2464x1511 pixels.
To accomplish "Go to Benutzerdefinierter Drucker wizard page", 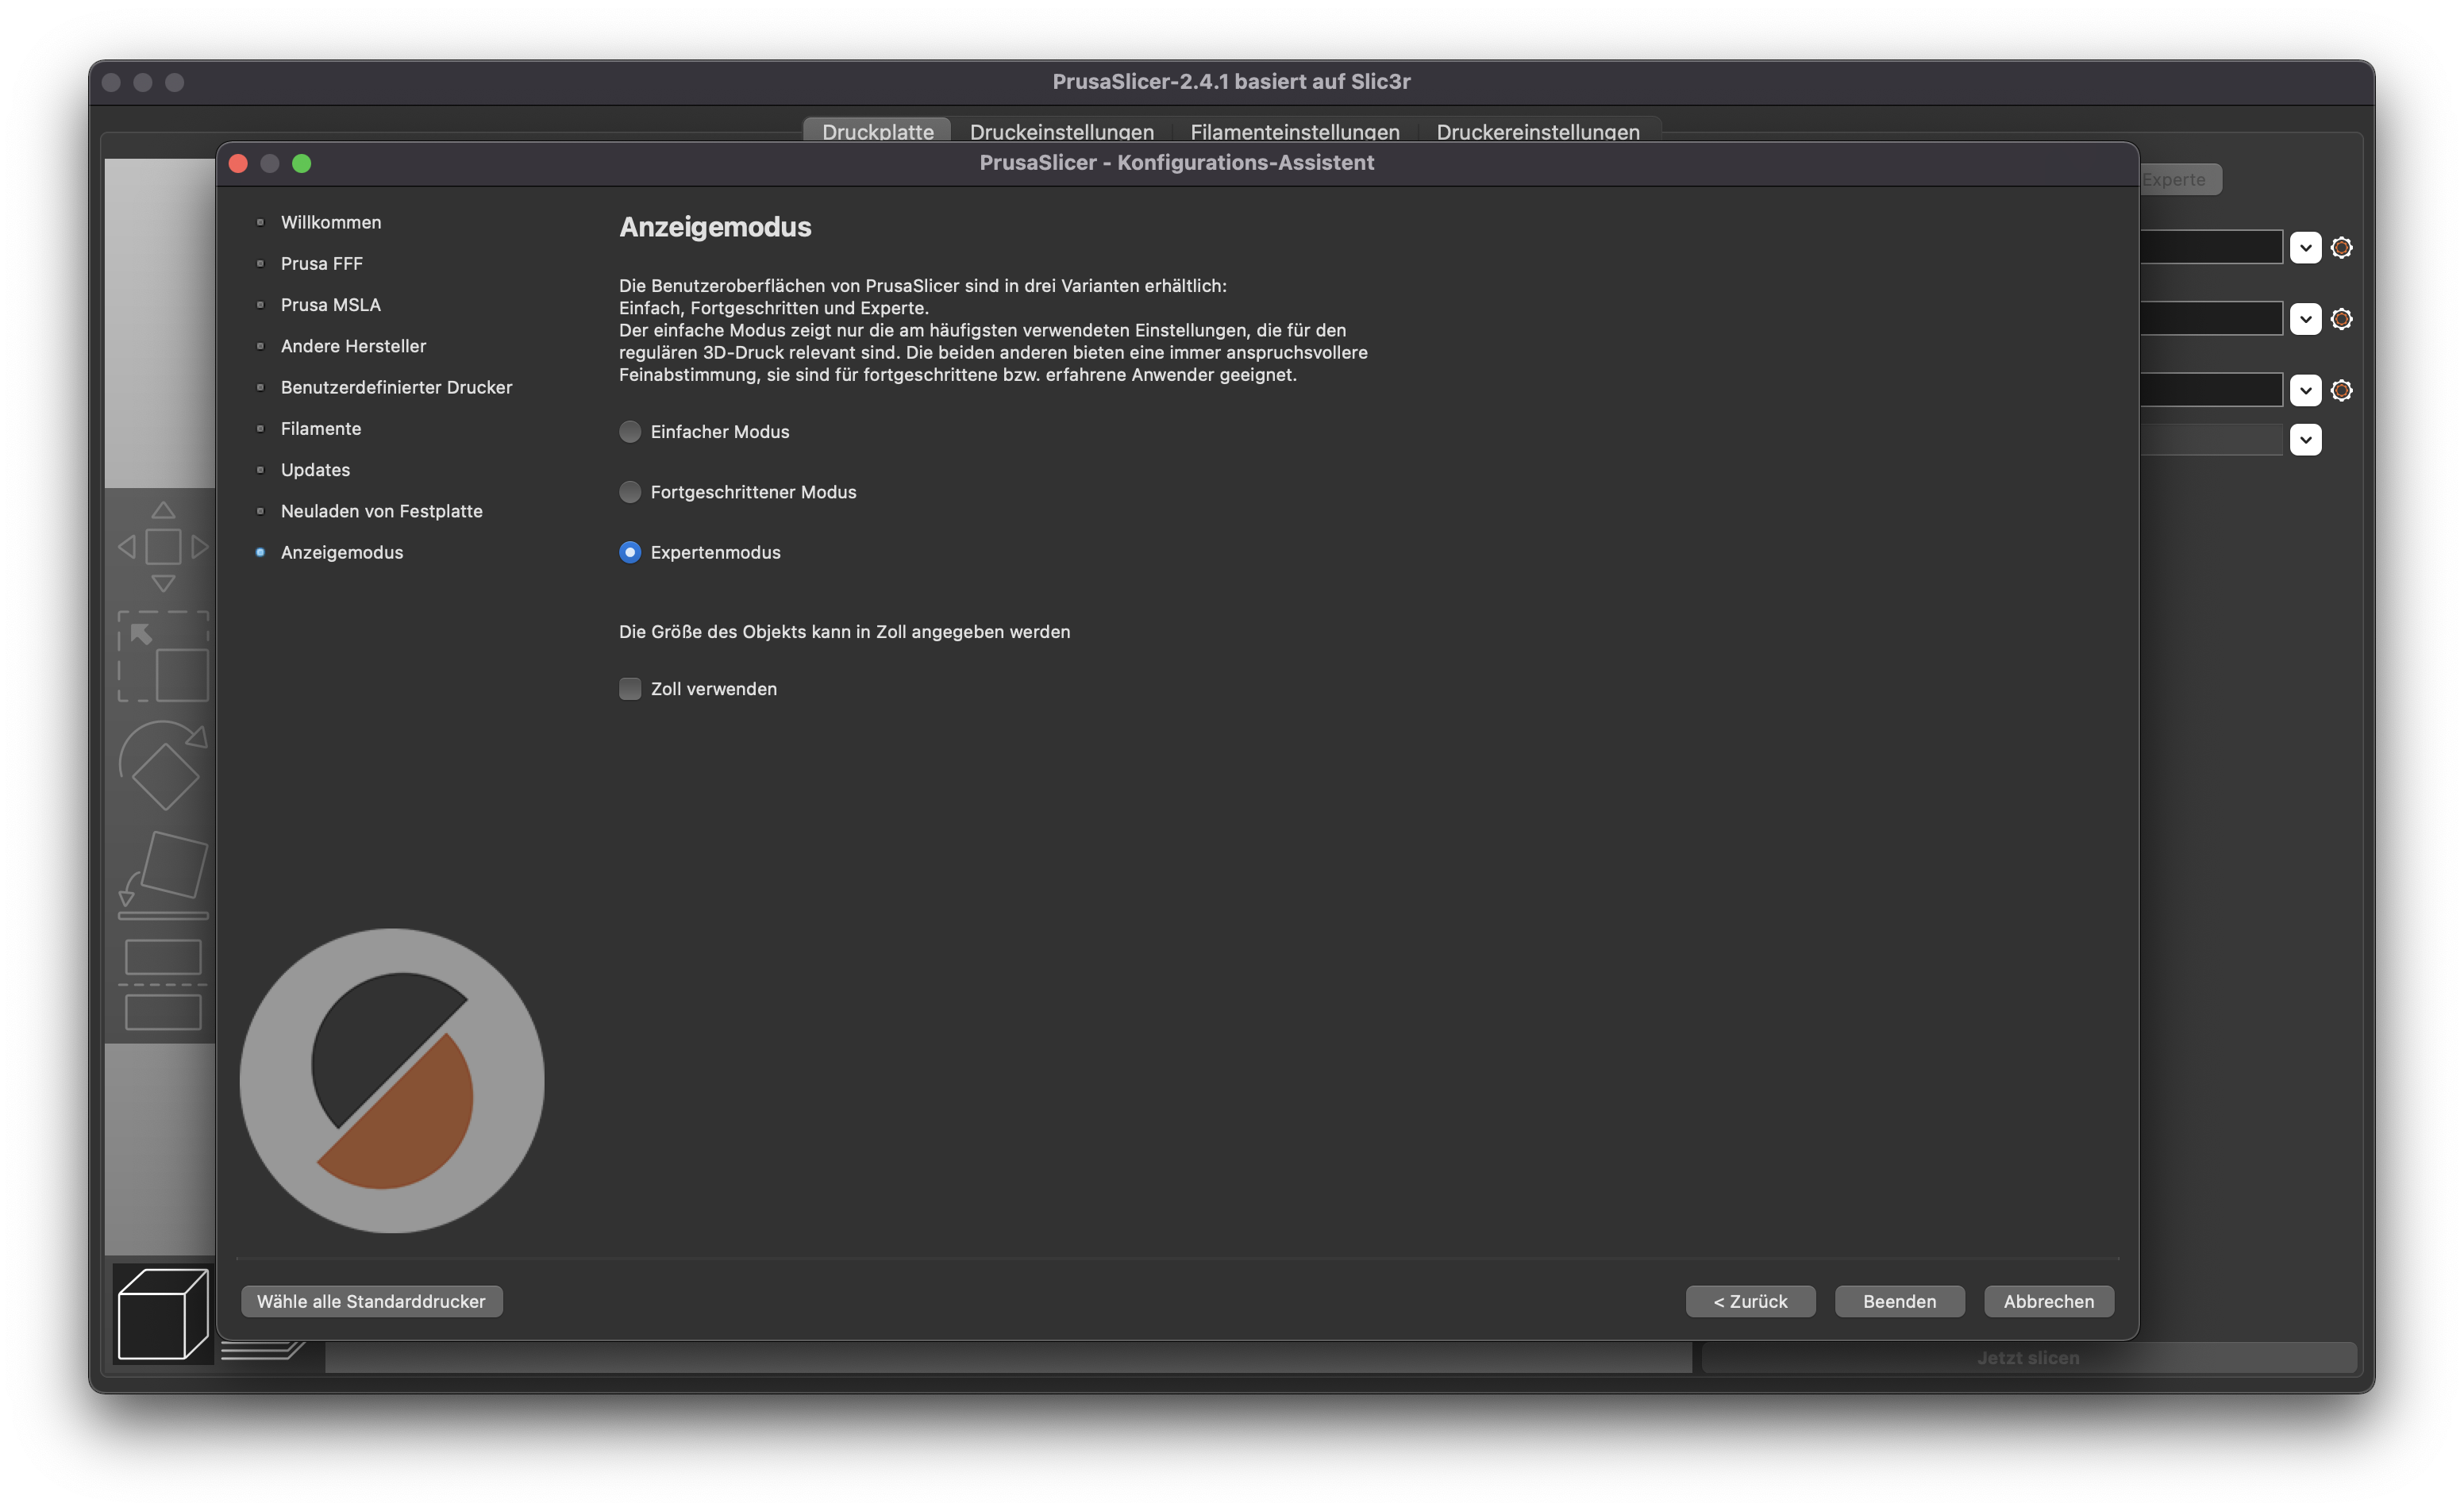I will pos(396,387).
